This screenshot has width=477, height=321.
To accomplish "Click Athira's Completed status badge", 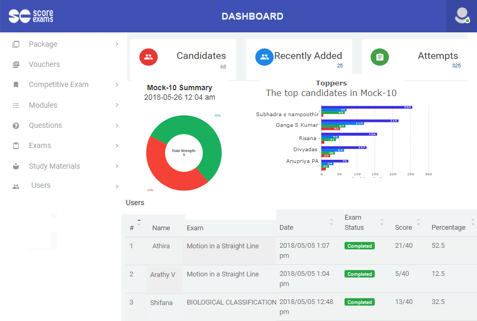I will click(359, 246).
